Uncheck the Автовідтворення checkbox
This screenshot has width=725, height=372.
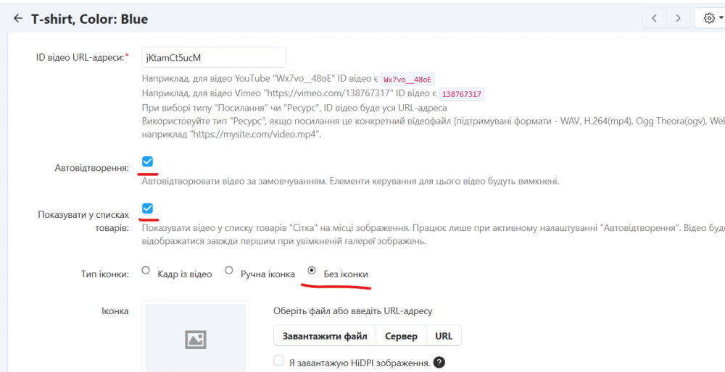[x=147, y=161]
